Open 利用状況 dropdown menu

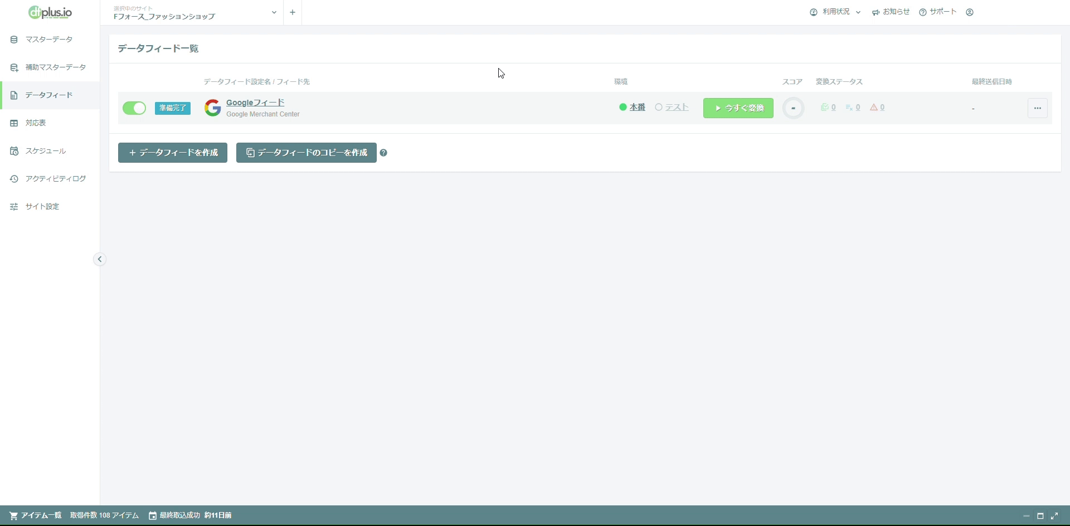click(x=835, y=12)
